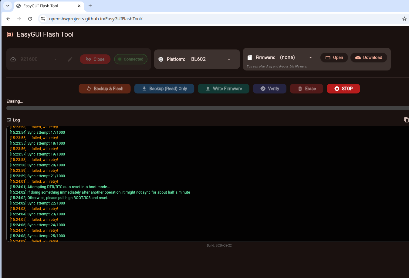The width and height of the screenshot is (409, 278).
Task: Click the browser Forward arrow
Action: [x=19, y=19]
